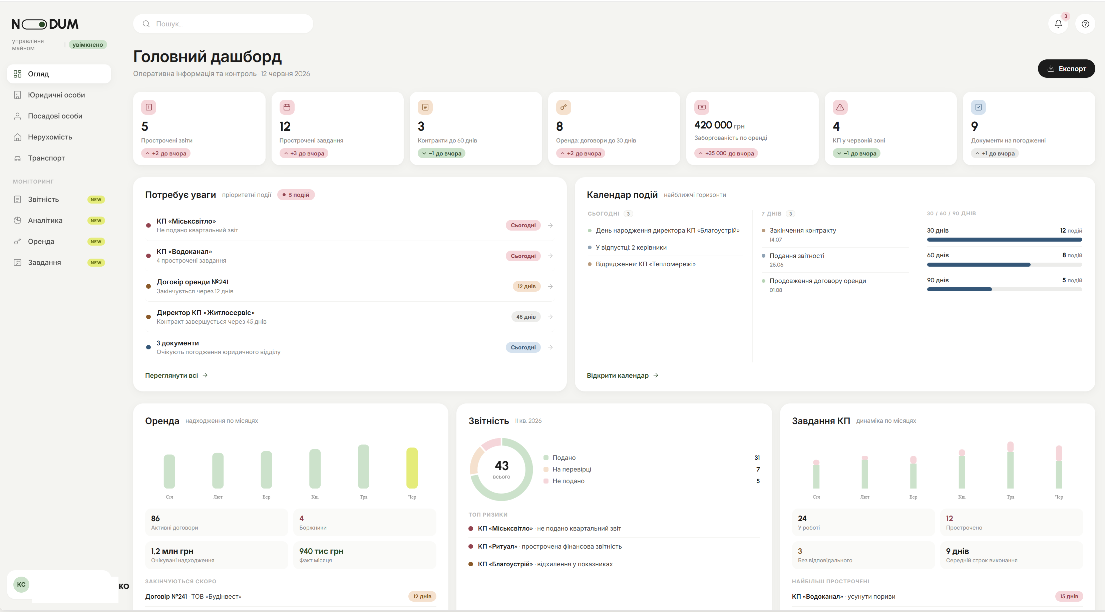Open arrow next to Договір оренди №241
Viewport: 1105px width, 612px height.
click(550, 286)
